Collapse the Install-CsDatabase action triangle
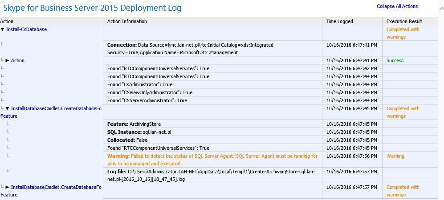This screenshot has height=200, width=444. 3,29
